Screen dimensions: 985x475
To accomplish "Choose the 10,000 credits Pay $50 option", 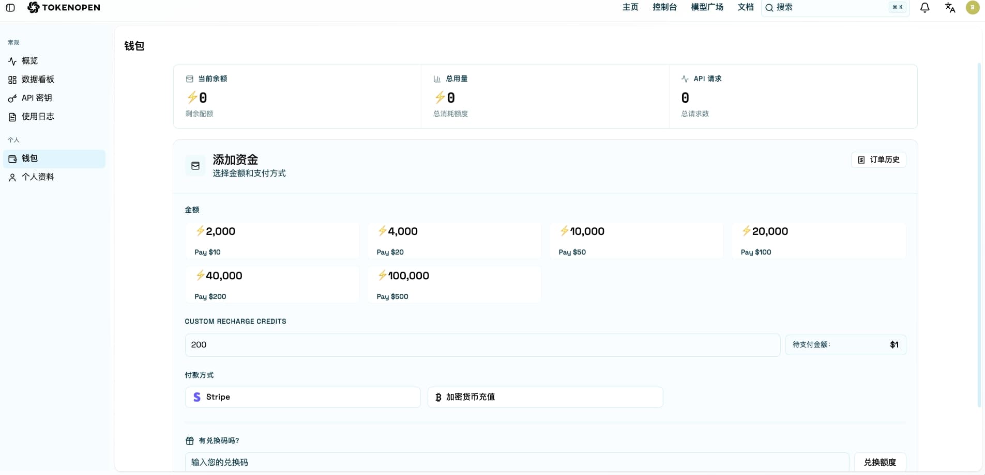I will 637,241.
